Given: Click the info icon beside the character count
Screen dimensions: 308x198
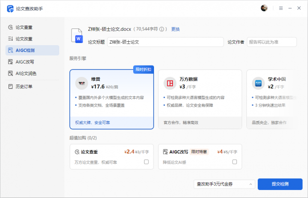Looking at the screenshot, I should [162, 29].
